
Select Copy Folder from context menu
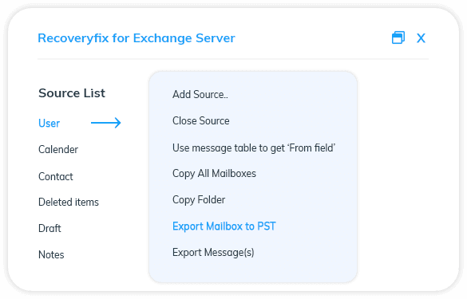[199, 199]
